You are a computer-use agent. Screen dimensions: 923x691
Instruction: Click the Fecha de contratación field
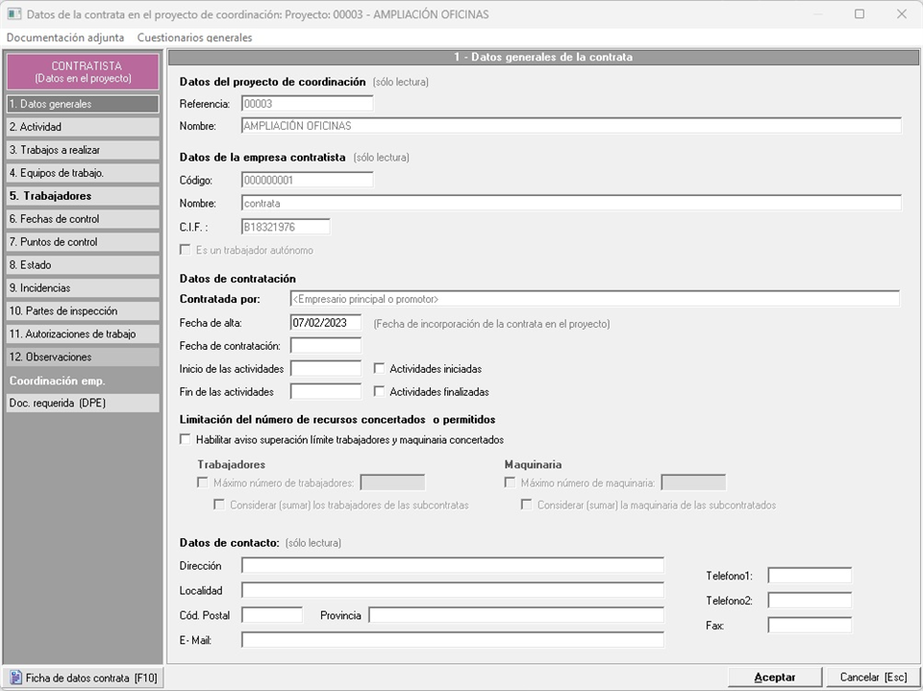point(325,346)
